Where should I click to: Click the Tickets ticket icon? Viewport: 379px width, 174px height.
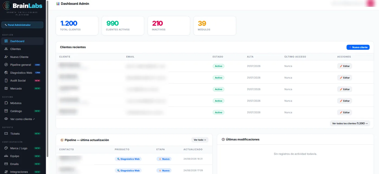6,133
